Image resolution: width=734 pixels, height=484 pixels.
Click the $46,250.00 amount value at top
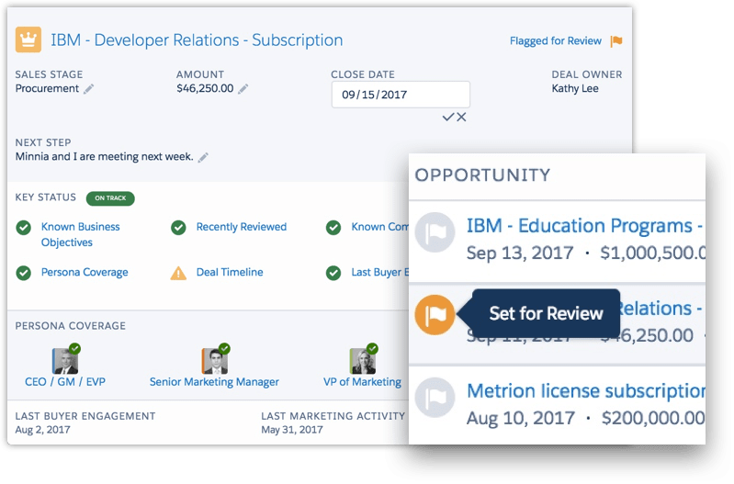point(205,88)
